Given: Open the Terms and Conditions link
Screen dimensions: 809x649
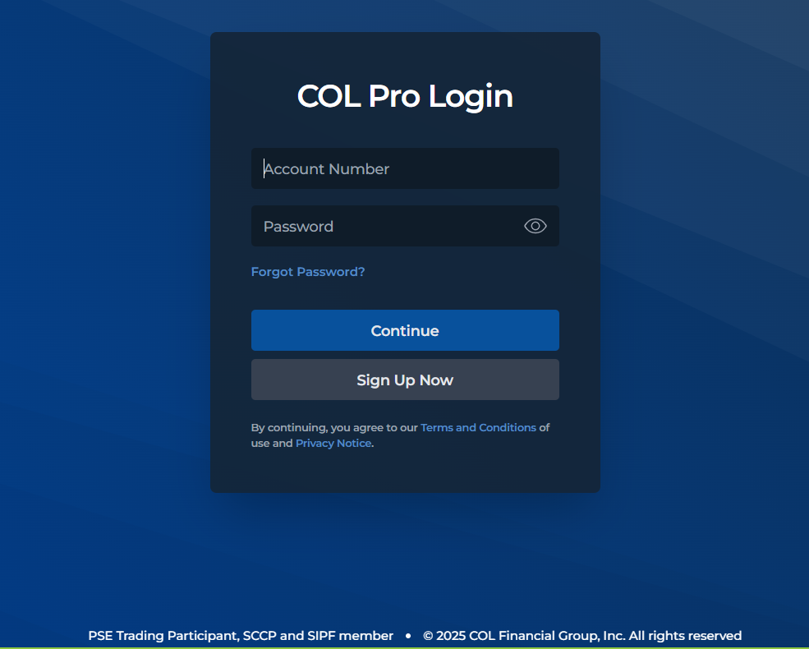Looking at the screenshot, I should tap(478, 428).
